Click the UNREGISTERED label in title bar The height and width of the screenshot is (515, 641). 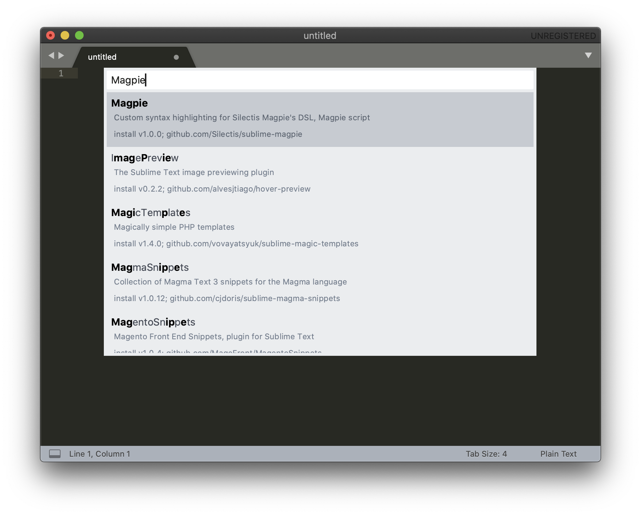click(x=563, y=36)
